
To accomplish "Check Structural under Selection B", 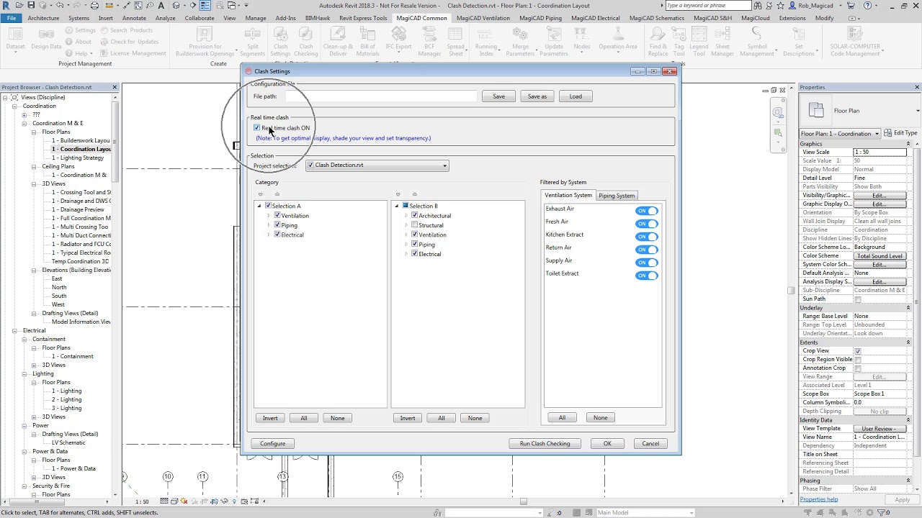I will coord(415,225).
